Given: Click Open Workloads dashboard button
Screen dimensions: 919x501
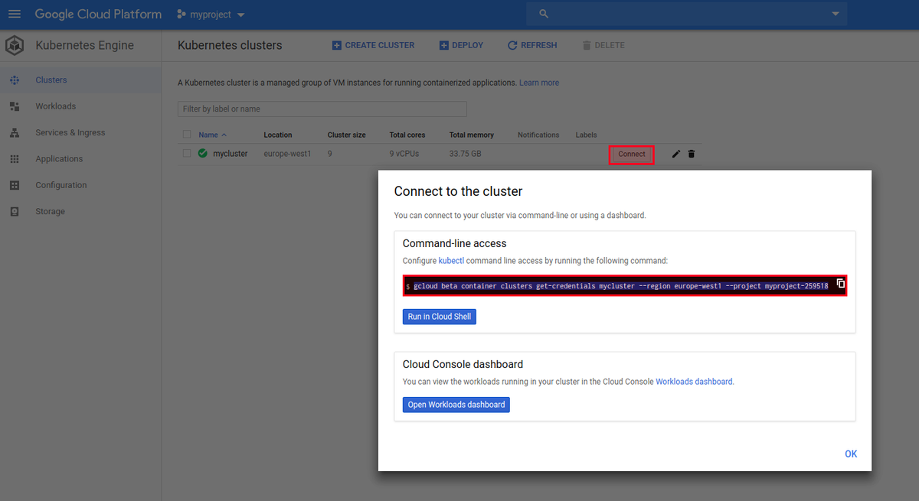Looking at the screenshot, I should [x=456, y=404].
